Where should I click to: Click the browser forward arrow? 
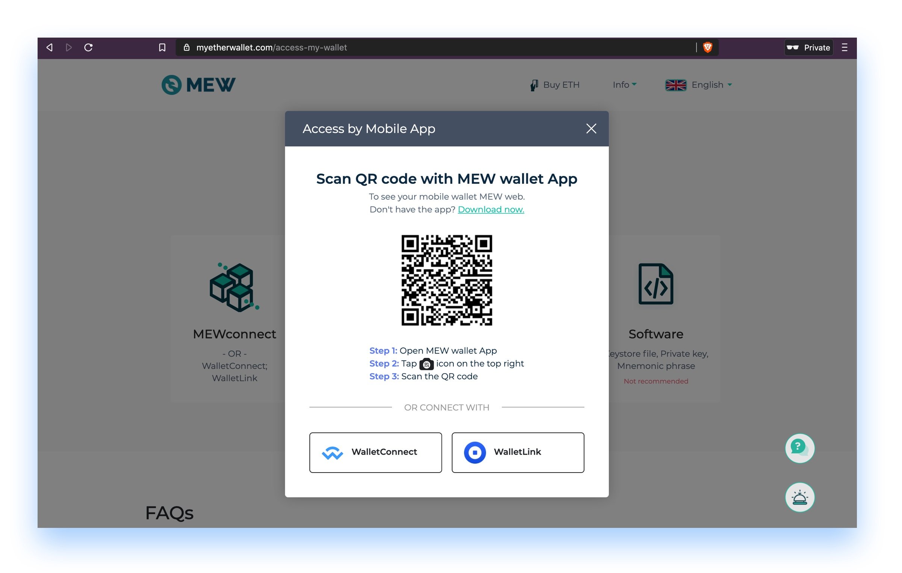pyautogui.click(x=68, y=47)
